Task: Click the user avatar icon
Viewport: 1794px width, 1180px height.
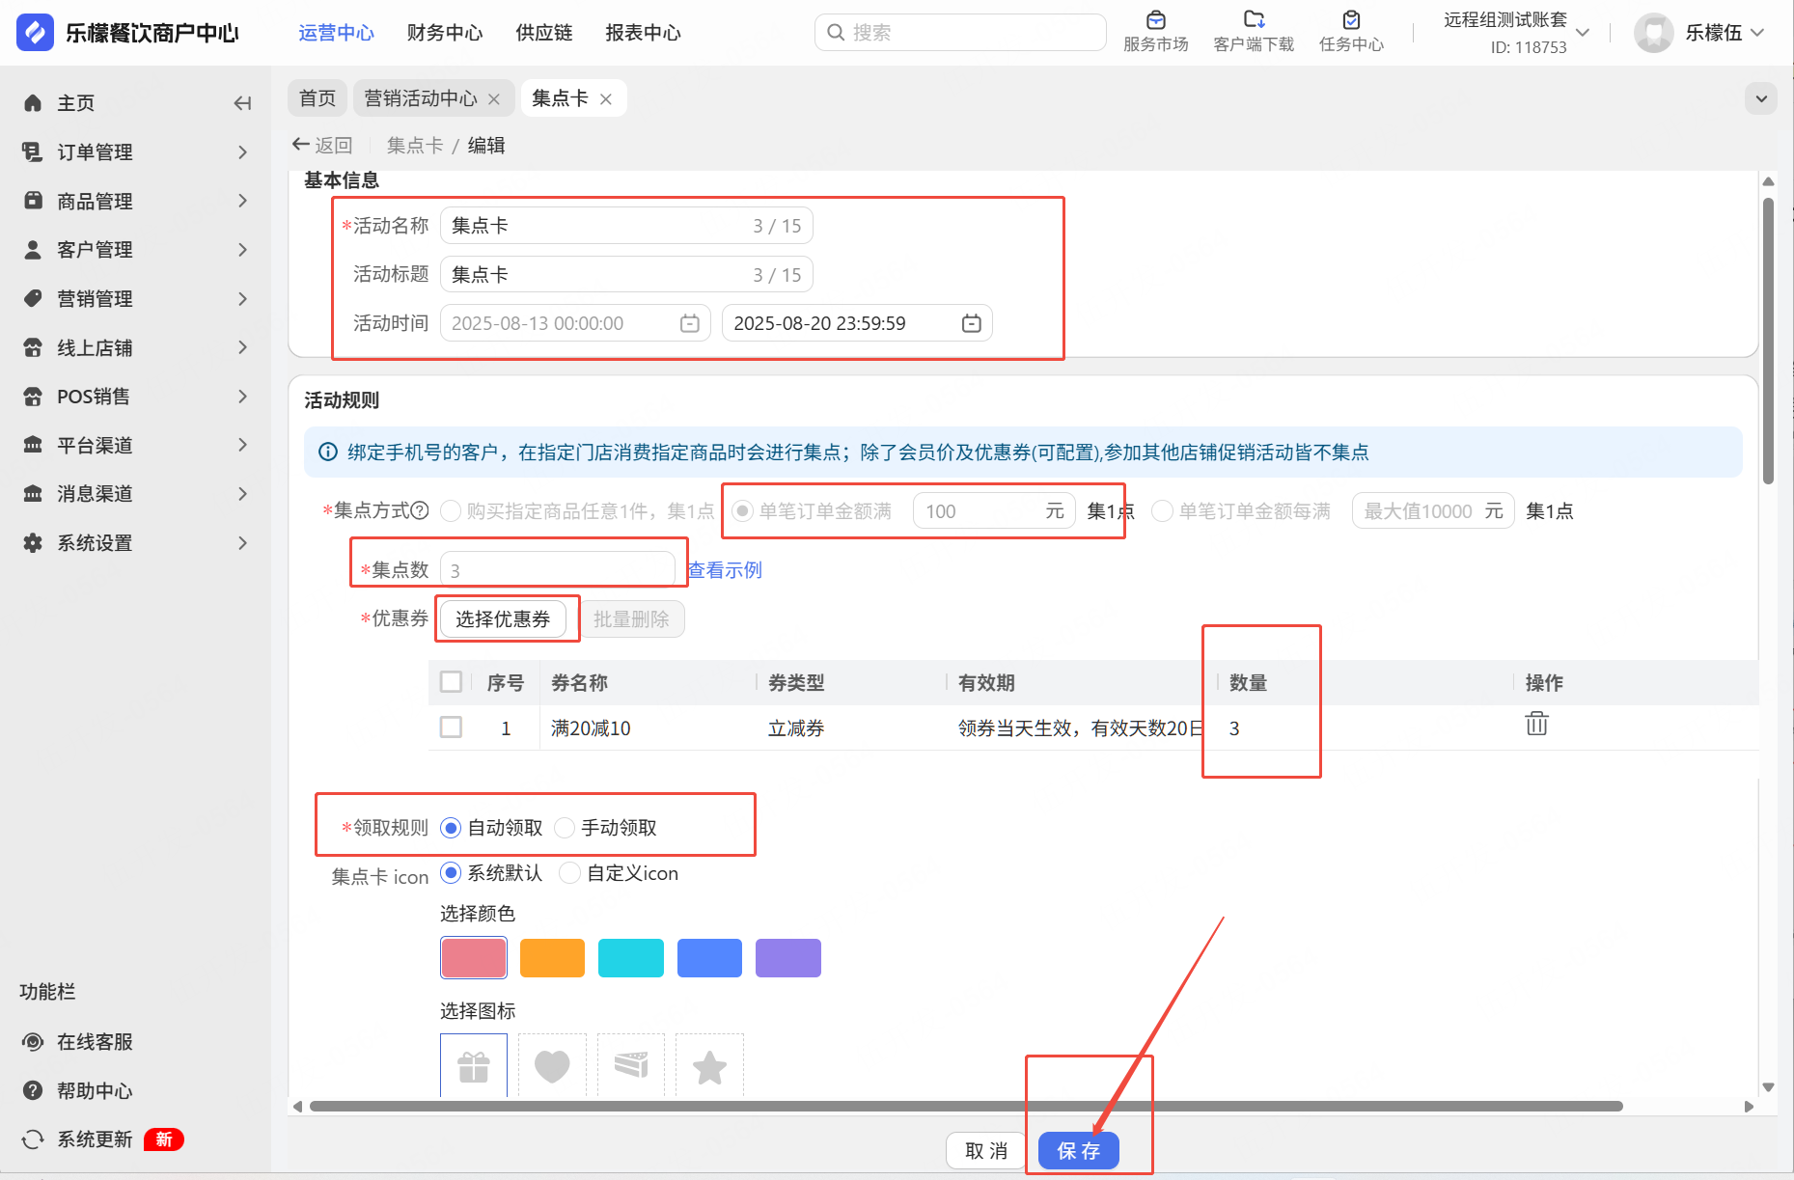Action: (x=1654, y=33)
